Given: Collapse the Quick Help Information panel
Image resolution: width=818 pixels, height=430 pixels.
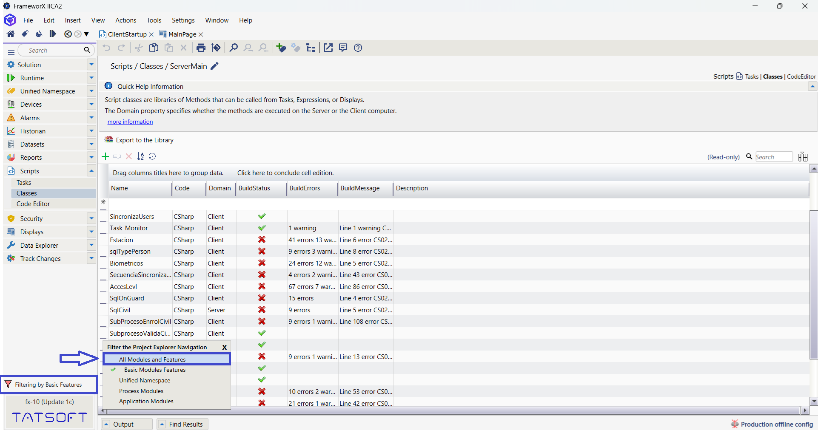Looking at the screenshot, I should pyautogui.click(x=812, y=86).
